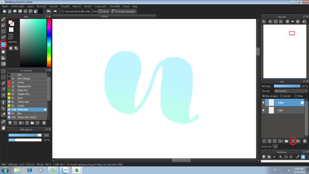The image size is (309, 174).
Task: Open the Công cụ(T) menu
Action: coord(100,6)
